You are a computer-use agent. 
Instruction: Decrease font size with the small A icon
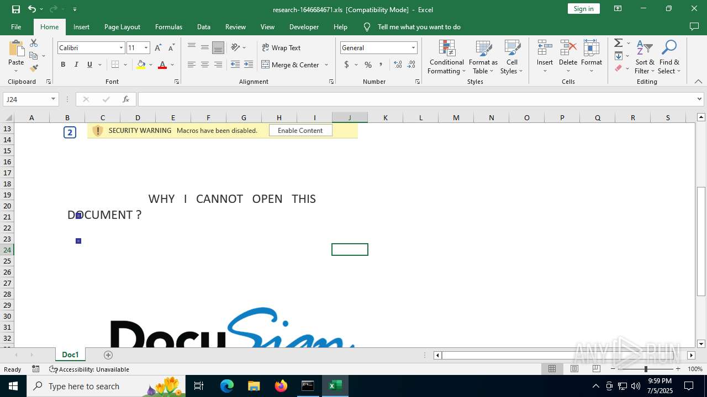pyautogui.click(x=172, y=48)
